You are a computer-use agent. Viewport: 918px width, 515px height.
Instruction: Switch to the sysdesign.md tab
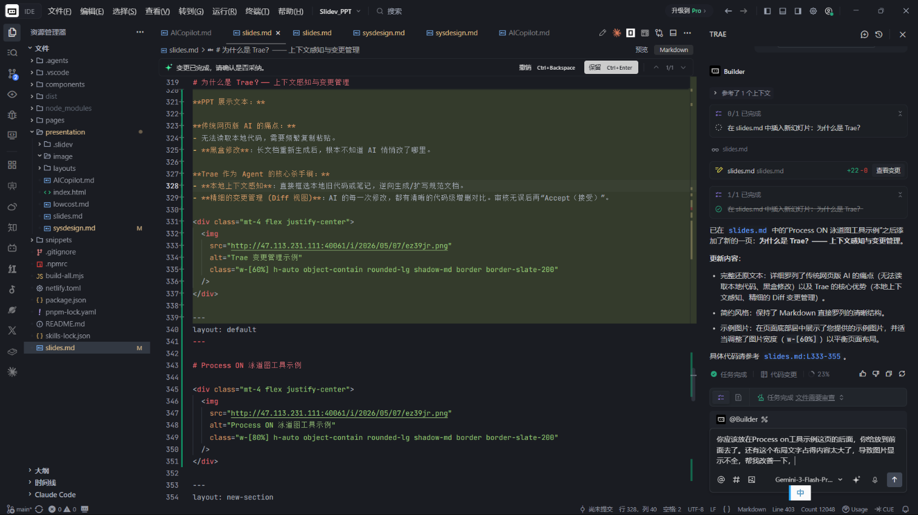click(383, 33)
